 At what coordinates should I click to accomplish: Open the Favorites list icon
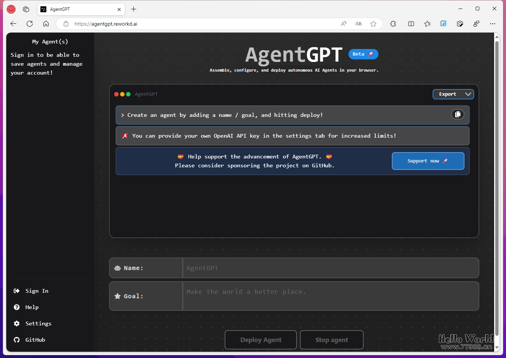[x=427, y=24]
